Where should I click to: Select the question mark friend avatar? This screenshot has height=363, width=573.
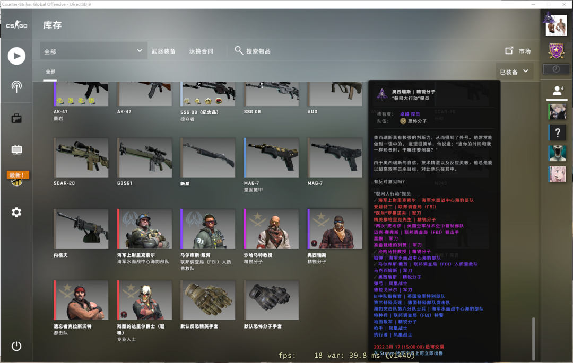pos(557,132)
